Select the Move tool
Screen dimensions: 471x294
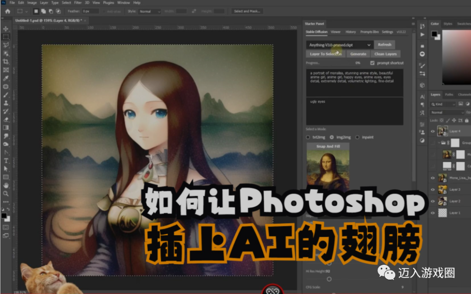(6, 29)
